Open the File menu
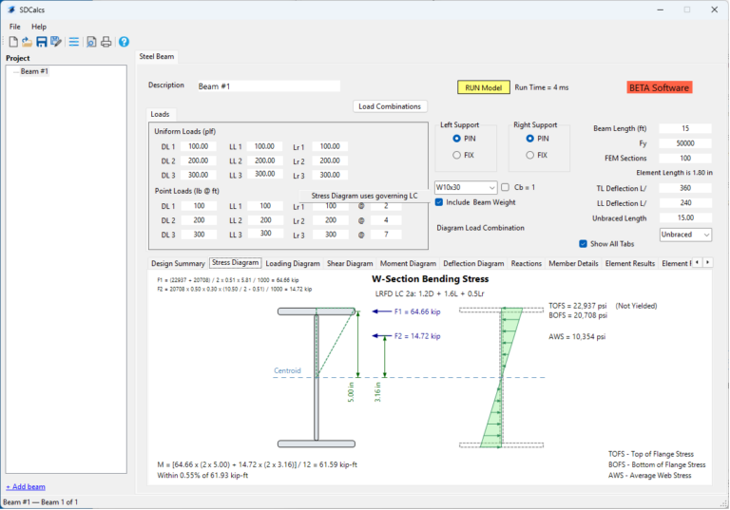 point(15,27)
